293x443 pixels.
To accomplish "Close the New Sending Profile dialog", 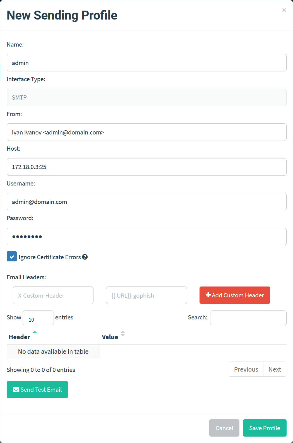I will coord(284,10).
